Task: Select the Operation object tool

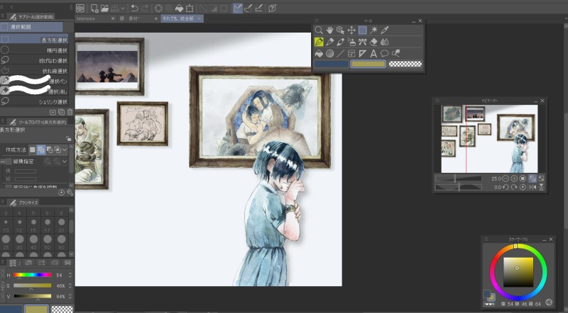Action: (x=341, y=30)
